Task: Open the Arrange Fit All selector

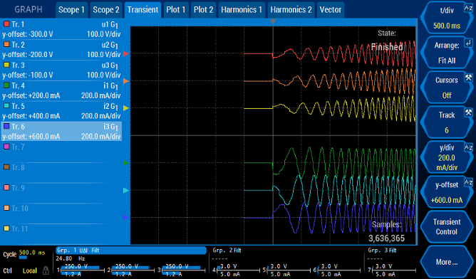Action: pyautogui.click(x=447, y=53)
